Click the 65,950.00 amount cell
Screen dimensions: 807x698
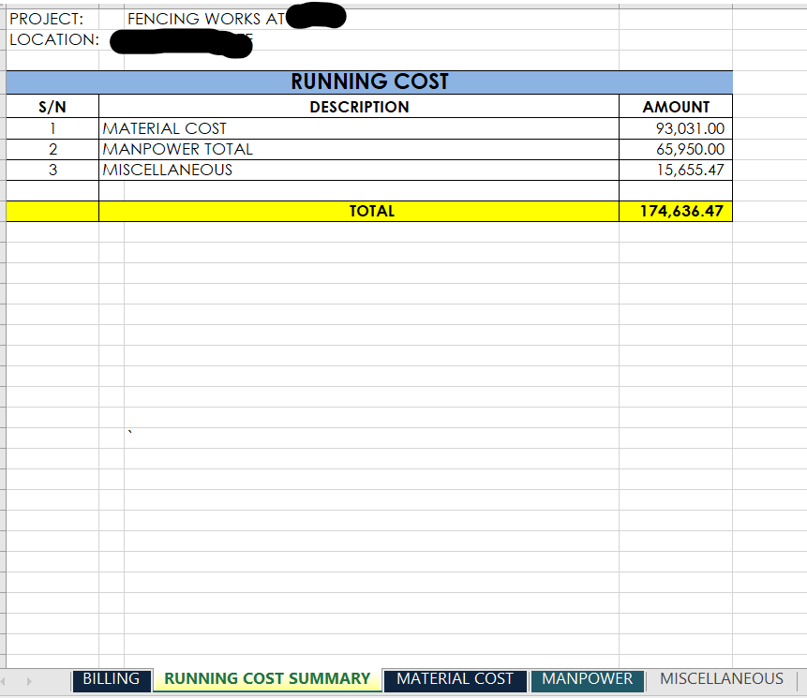point(689,150)
